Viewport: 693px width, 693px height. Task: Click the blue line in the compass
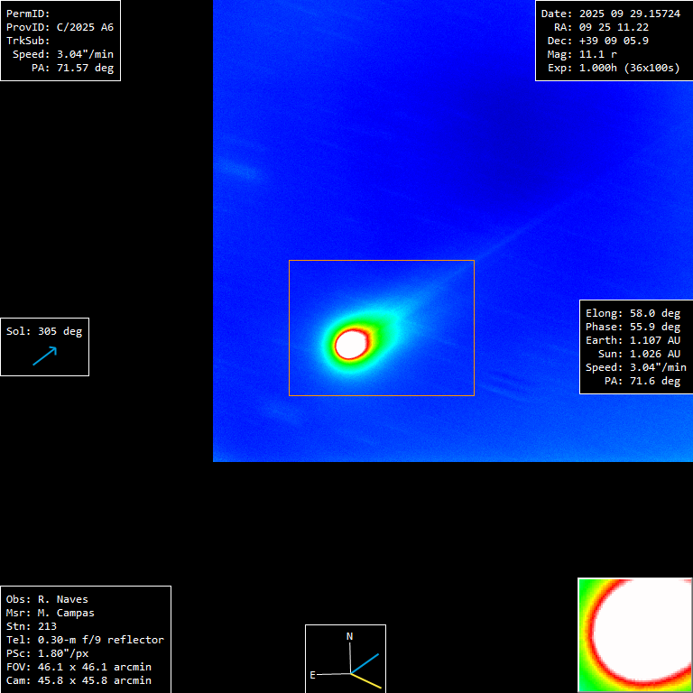tap(365, 663)
